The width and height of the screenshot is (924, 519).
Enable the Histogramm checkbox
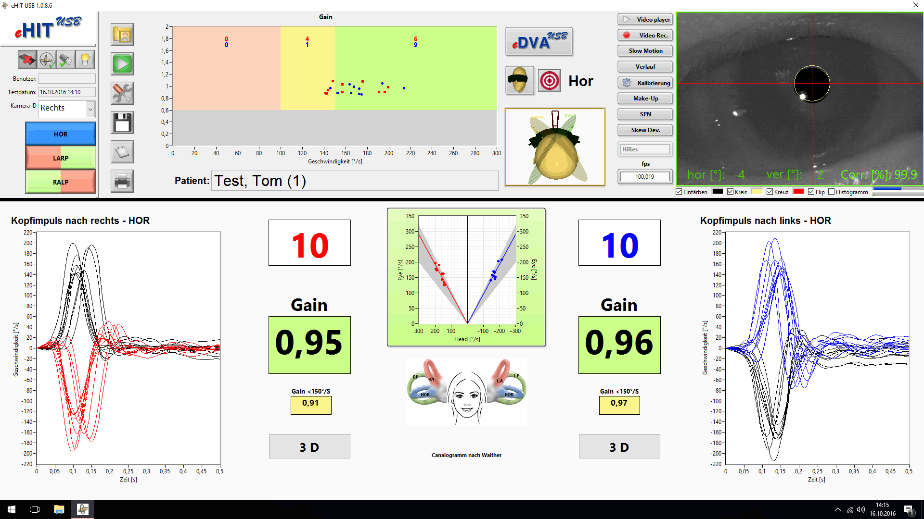[x=831, y=192]
